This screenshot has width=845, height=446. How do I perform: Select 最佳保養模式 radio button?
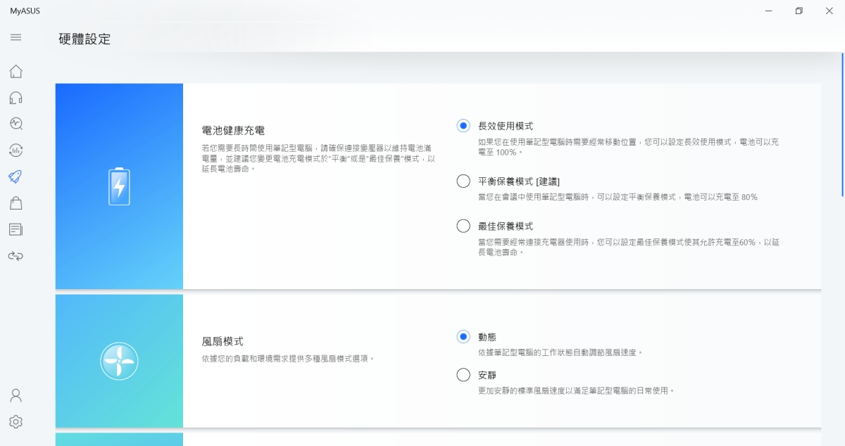[463, 226]
